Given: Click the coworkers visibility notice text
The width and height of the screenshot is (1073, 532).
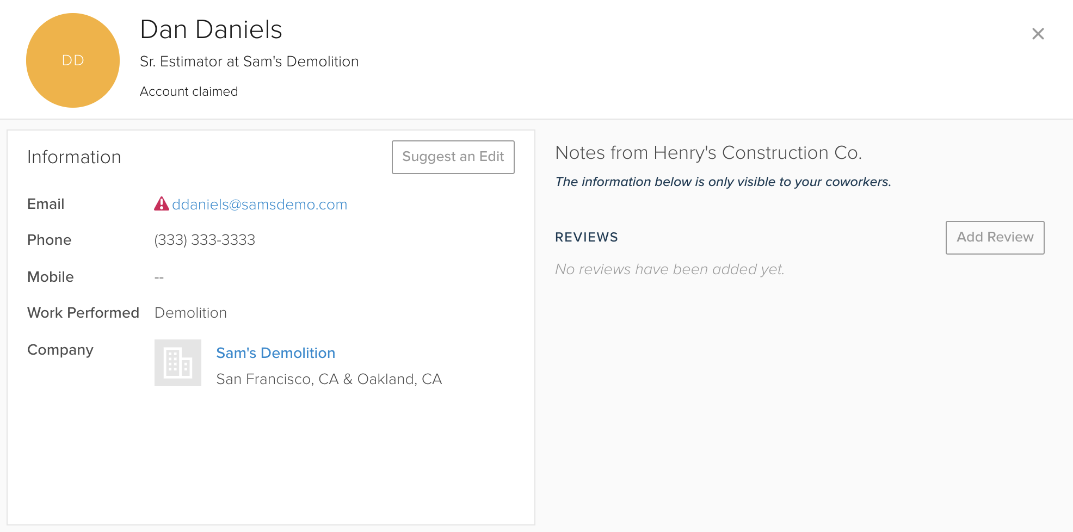Looking at the screenshot, I should pyautogui.click(x=723, y=182).
